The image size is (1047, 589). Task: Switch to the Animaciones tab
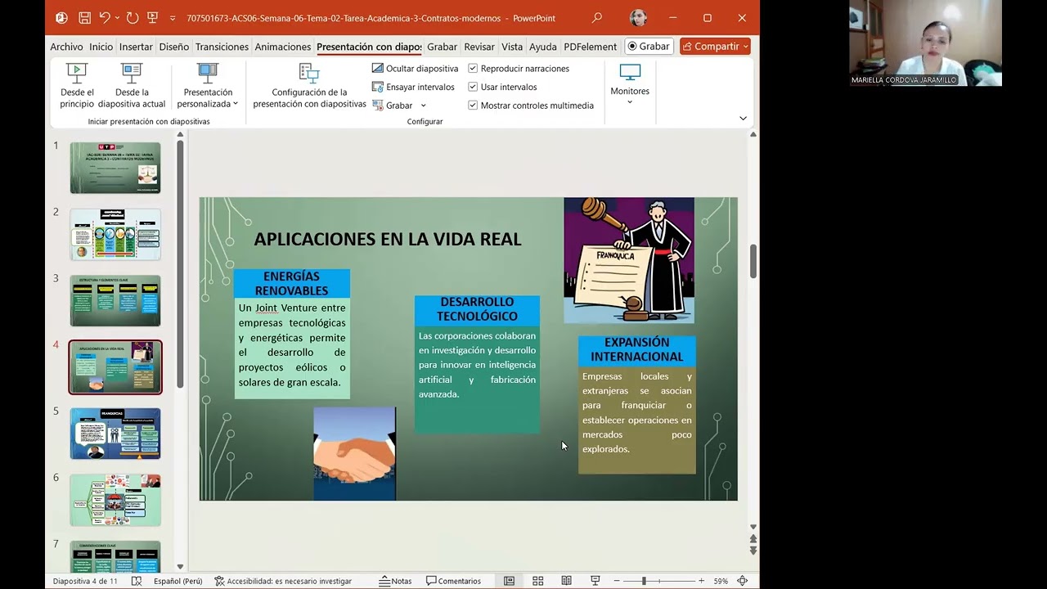283,47
